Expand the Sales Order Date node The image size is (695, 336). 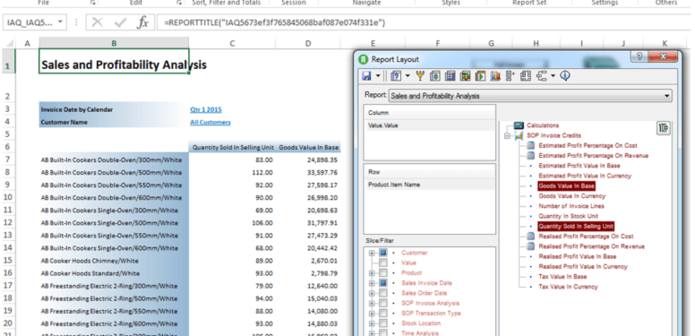372,293
